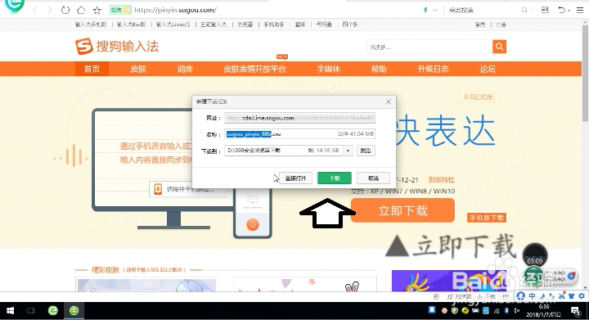The height and width of the screenshot is (320, 589).
Task: Open Task View on the taskbar
Action: point(31,311)
